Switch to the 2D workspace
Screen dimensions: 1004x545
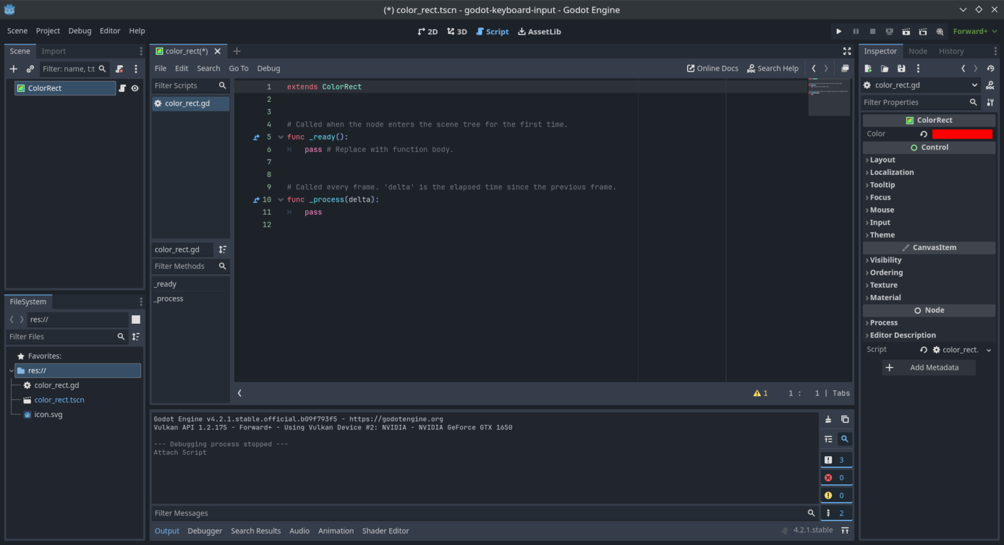[x=427, y=31]
